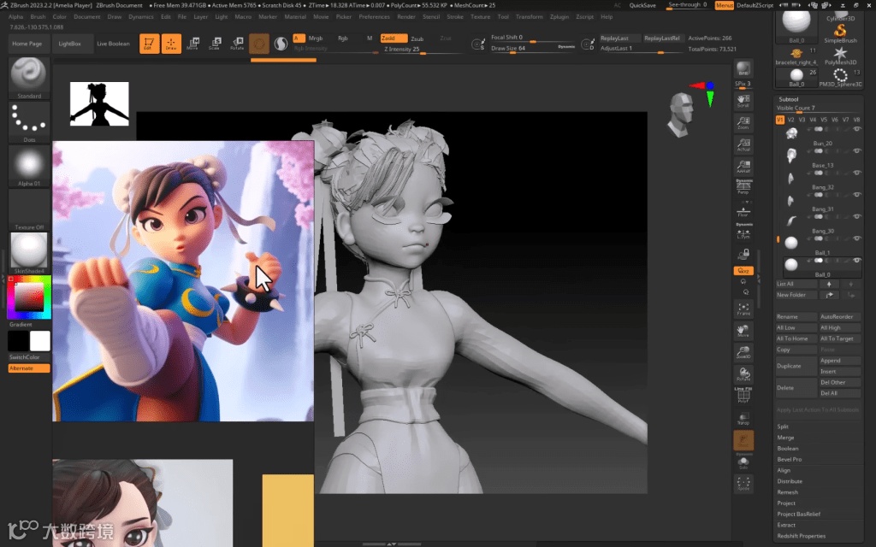The image size is (876, 547).
Task: Open the Preferences menu
Action: pyautogui.click(x=375, y=17)
